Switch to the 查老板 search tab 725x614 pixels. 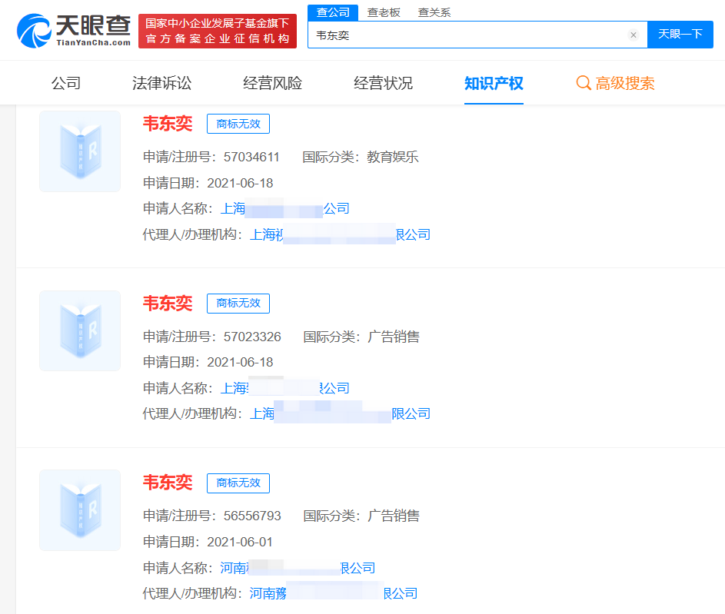point(383,12)
